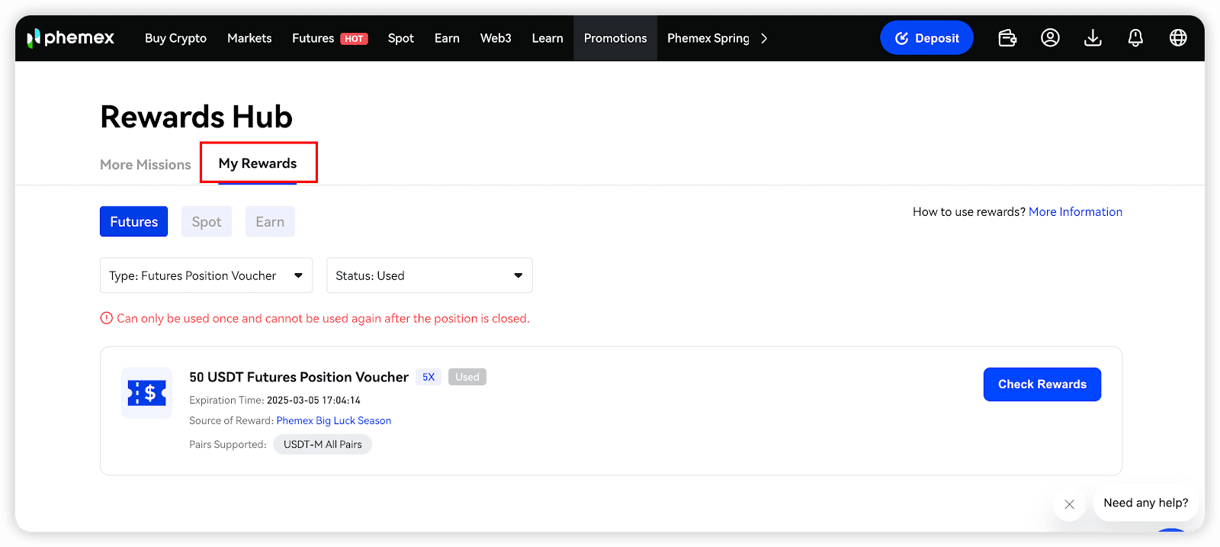Open the Promotions menu
The height and width of the screenshot is (547, 1220).
pyautogui.click(x=615, y=38)
